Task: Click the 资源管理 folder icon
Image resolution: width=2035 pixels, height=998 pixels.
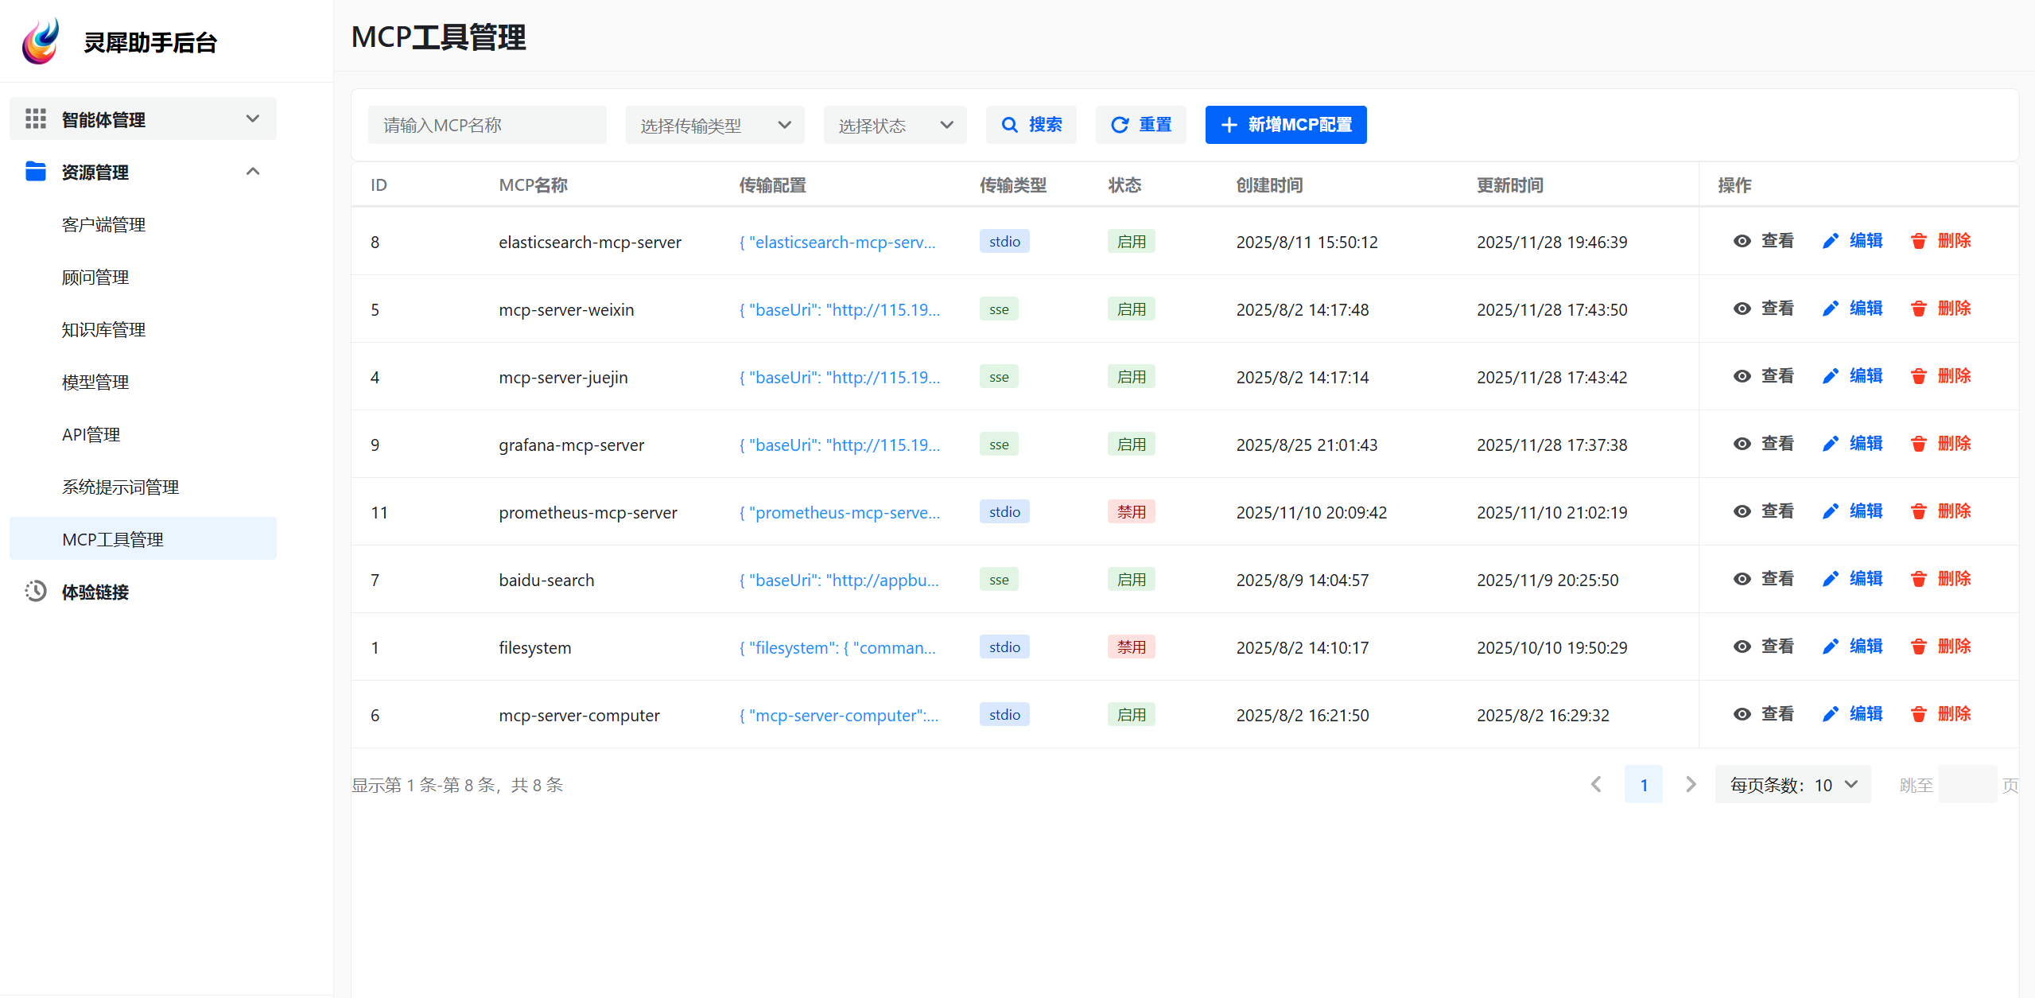Action: 36,172
